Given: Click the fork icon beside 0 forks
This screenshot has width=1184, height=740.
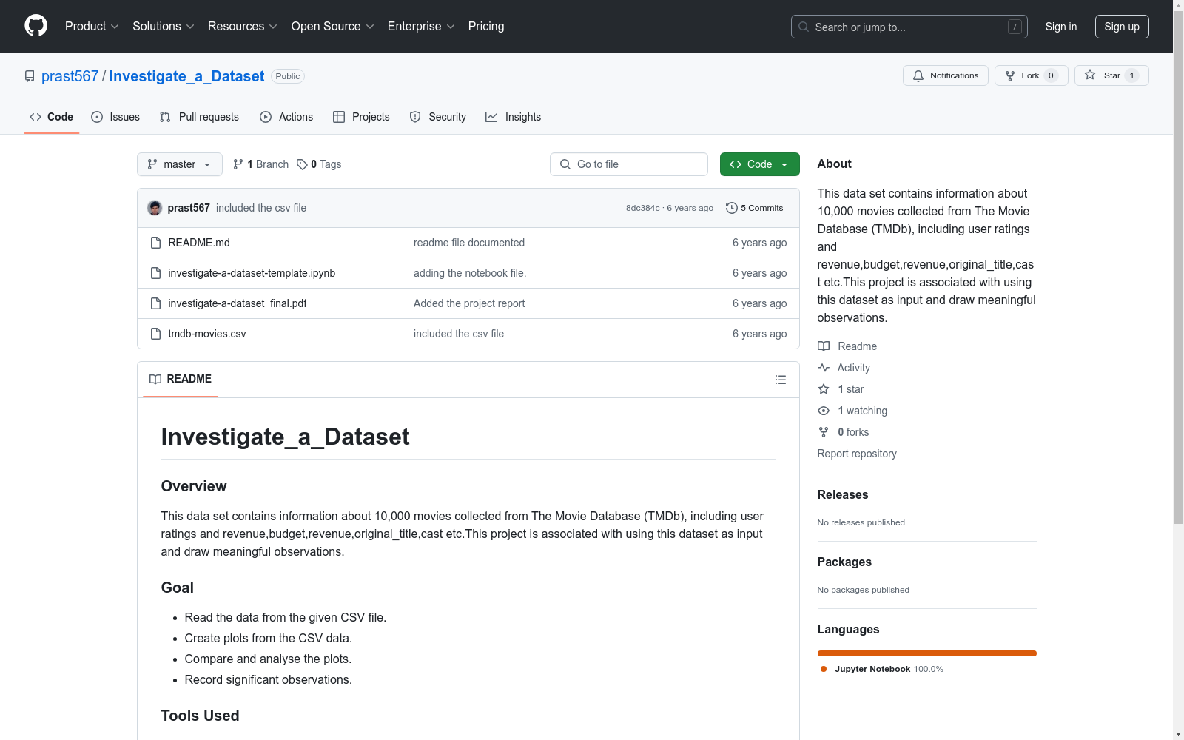Looking at the screenshot, I should [x=824, y=432].
